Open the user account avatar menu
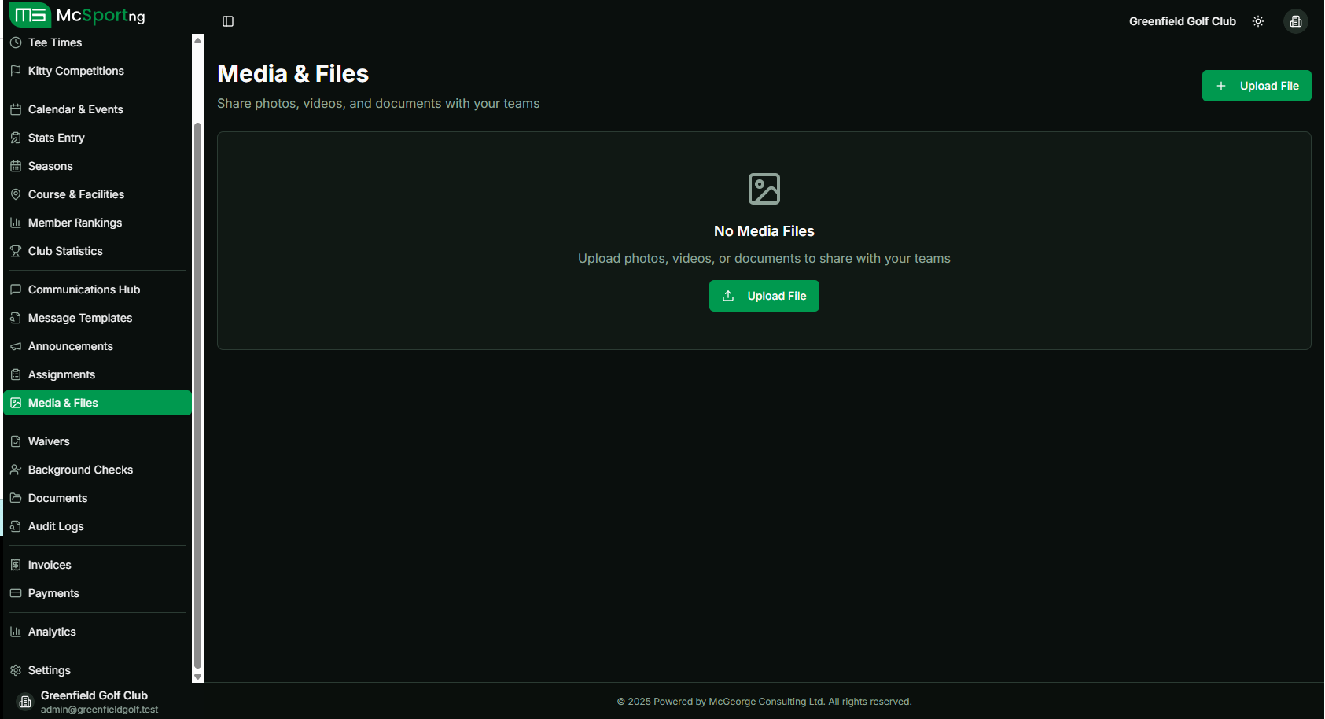The image size is (1325, 719). point(1295,21)
